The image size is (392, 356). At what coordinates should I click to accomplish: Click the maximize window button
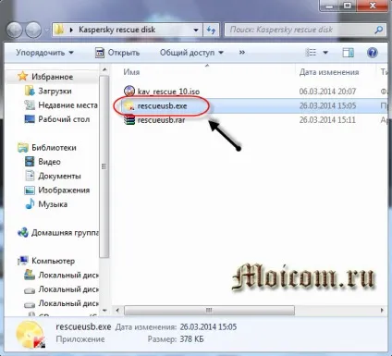point(347,6)
